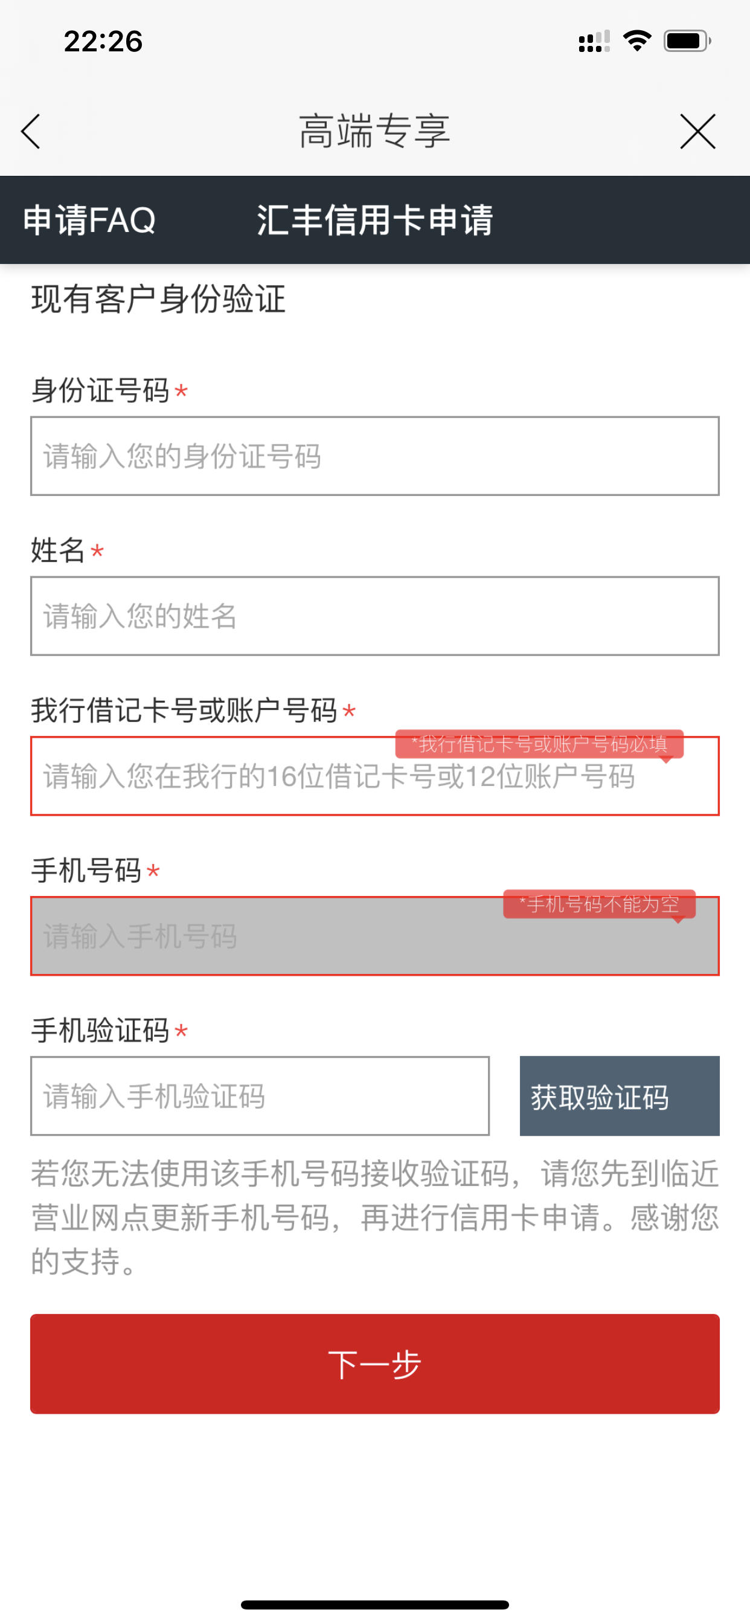The image size is (750, 1624).
Task: Tap the red 下一步 button
Action: point(374,1364)
